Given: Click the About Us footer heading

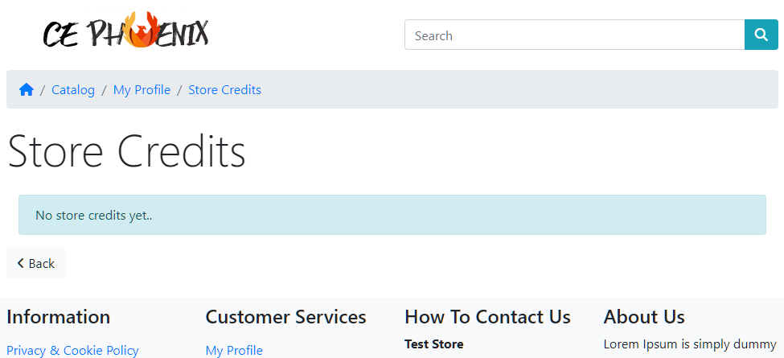Looking at the screenshot, I should coord(644,317).
